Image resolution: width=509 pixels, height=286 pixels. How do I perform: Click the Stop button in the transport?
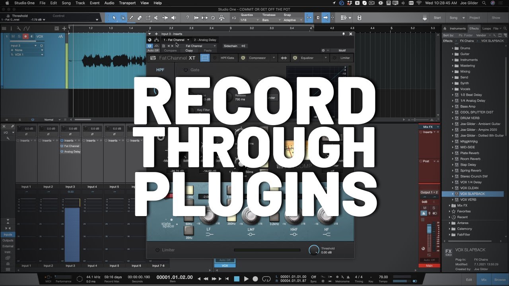[237, 279]
